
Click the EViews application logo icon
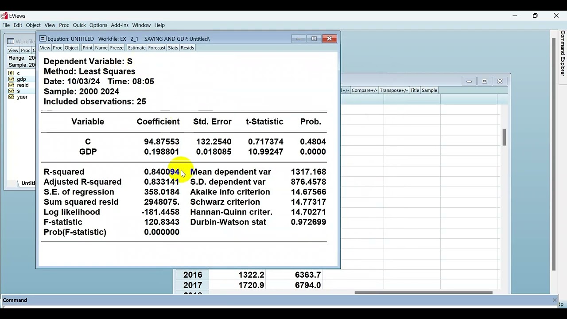point(4,16)
